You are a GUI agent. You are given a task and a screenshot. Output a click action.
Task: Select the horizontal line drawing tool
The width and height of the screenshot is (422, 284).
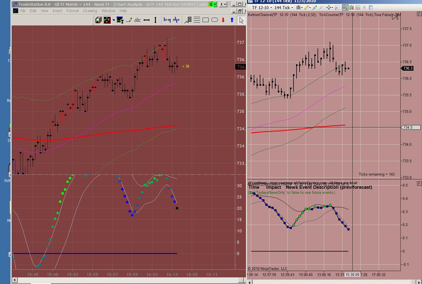coord(147,20)
